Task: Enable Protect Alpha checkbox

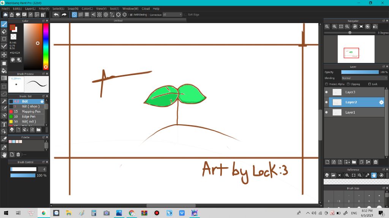Action: pyautogui.click(x=326, y=84)
